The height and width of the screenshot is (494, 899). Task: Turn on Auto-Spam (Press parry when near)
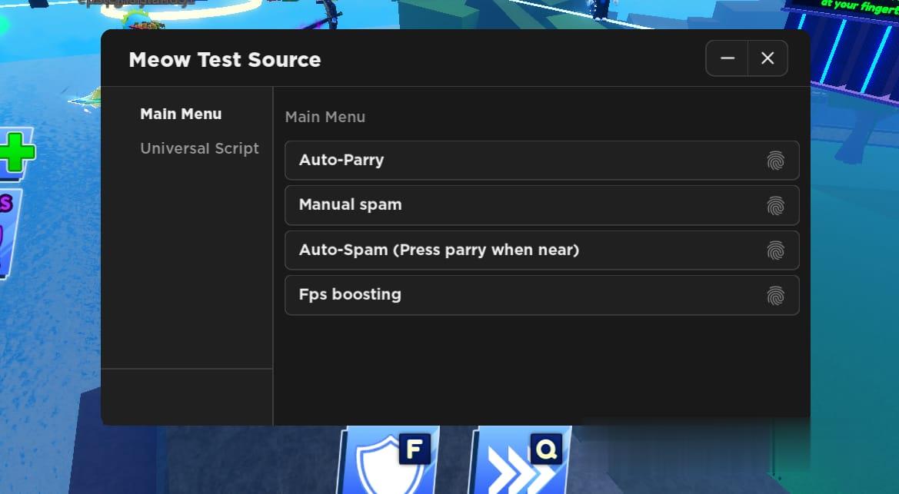pyautogui.click(x=439, y=250)
